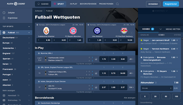Set stake to 5 quick amount

point(145,96)
